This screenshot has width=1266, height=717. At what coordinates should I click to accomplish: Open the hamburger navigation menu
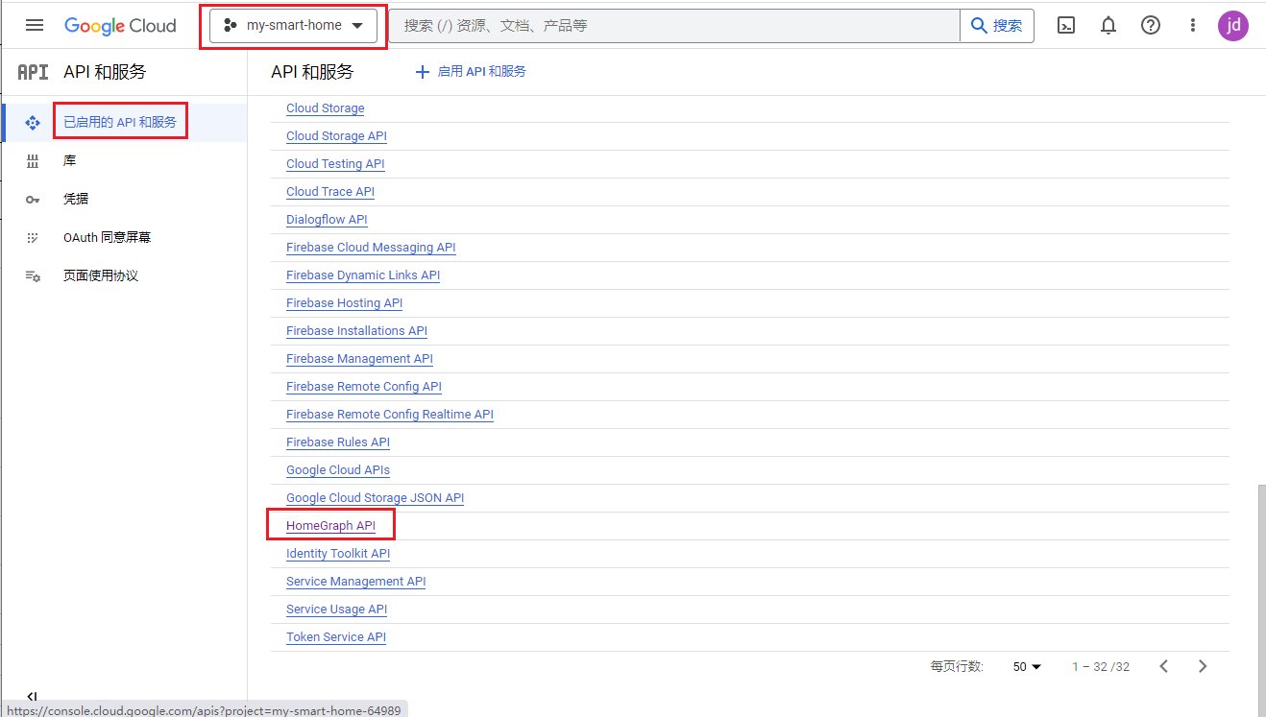tap(35, 26)
